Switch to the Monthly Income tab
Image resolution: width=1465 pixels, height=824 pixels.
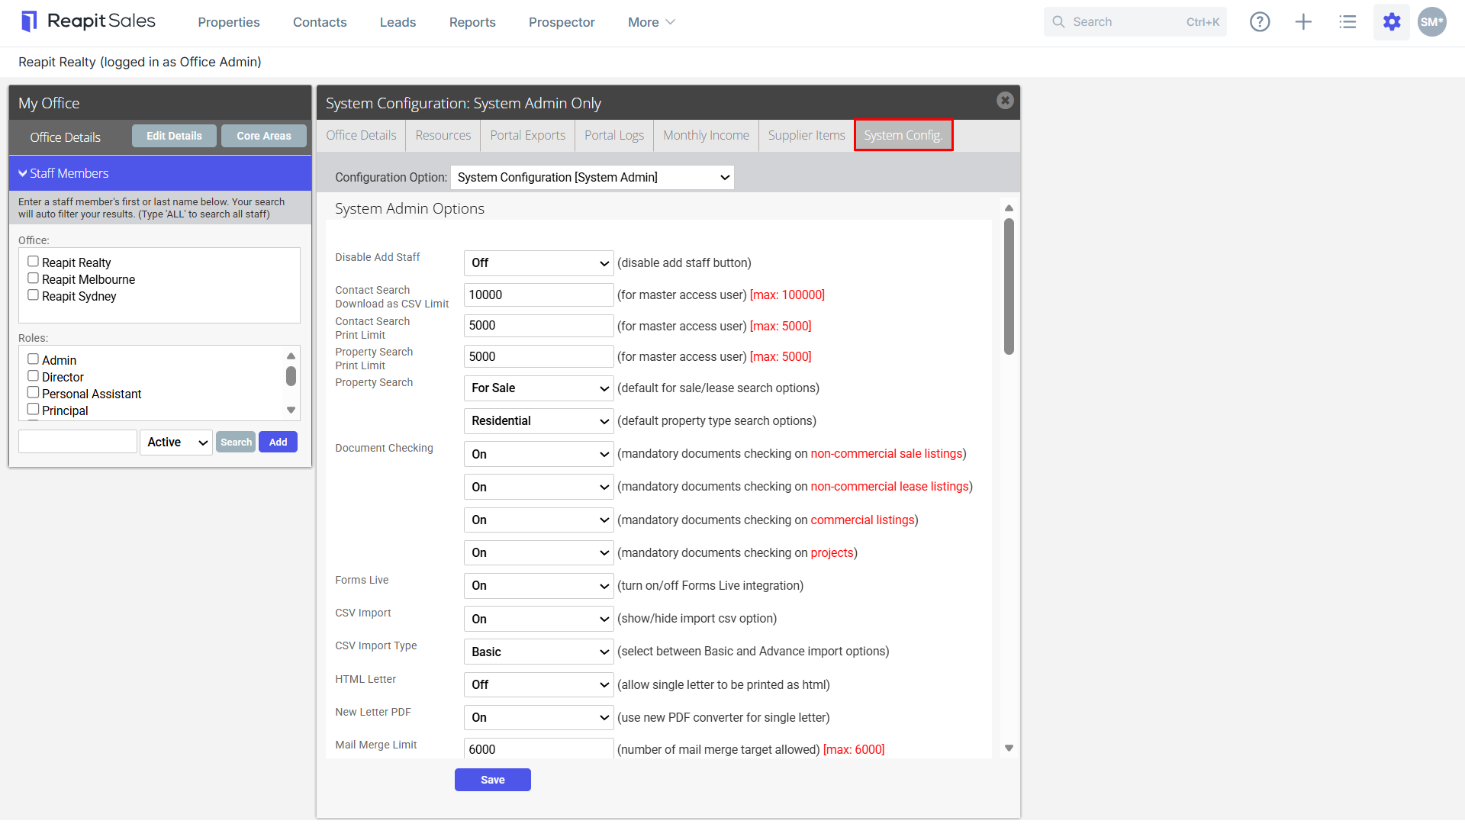tap(706, 135)
